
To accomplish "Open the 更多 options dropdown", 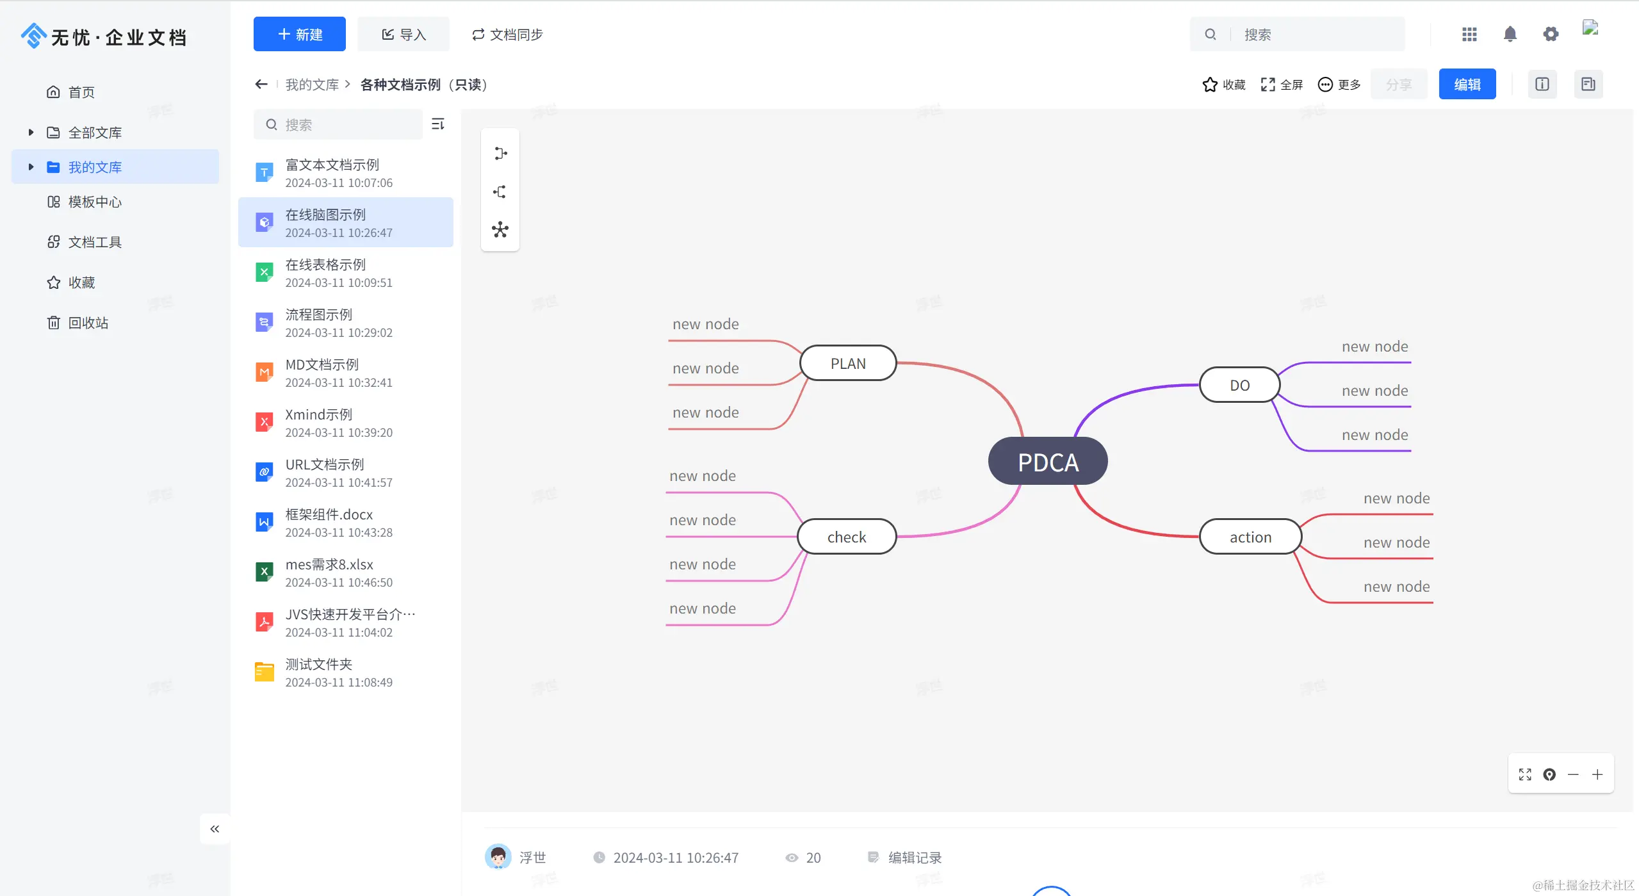I will coord(1339,85).
